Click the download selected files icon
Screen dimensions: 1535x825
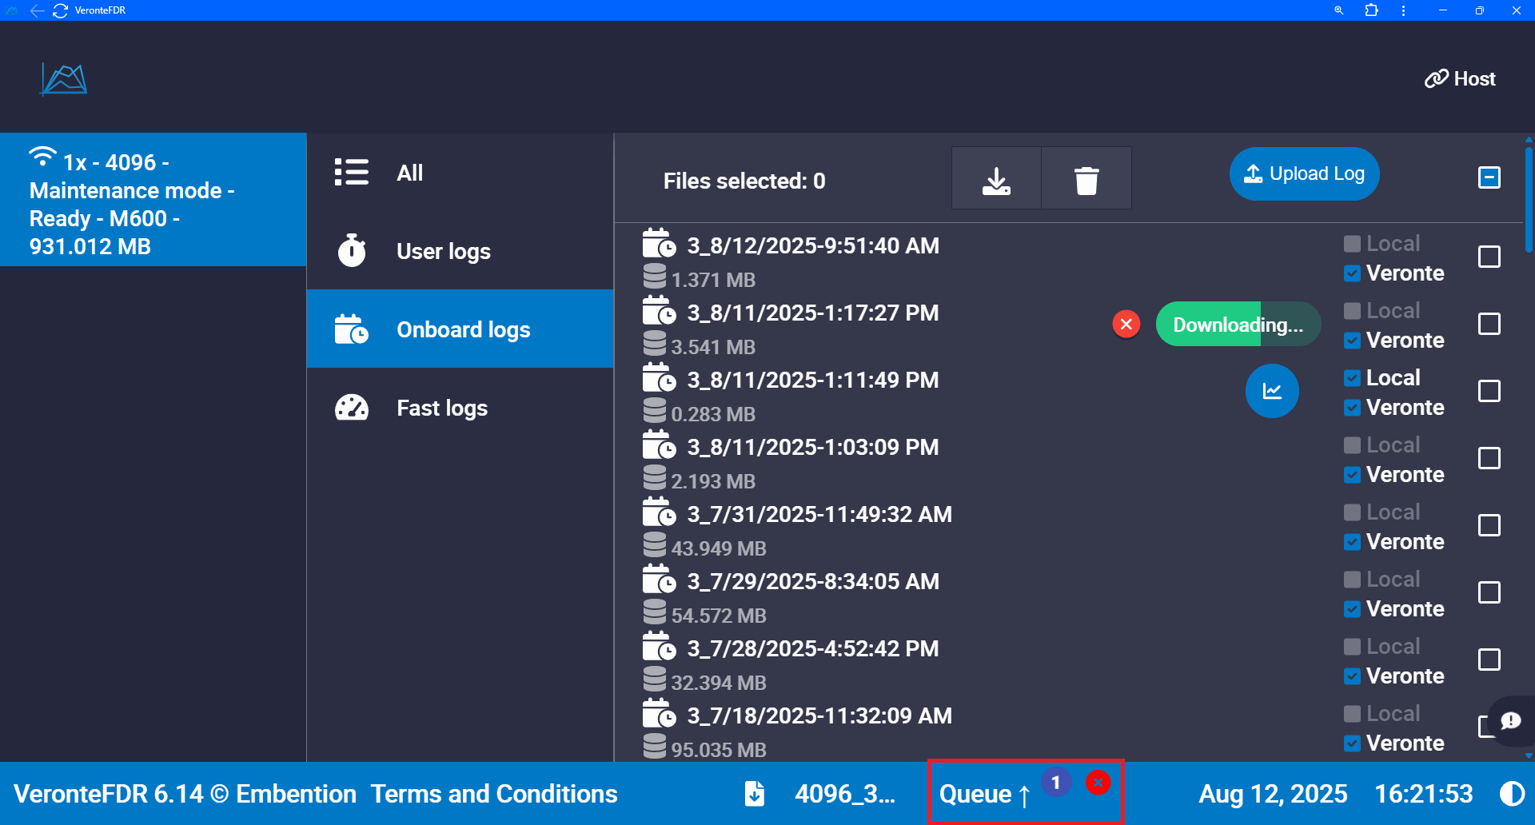coord(996,179)
